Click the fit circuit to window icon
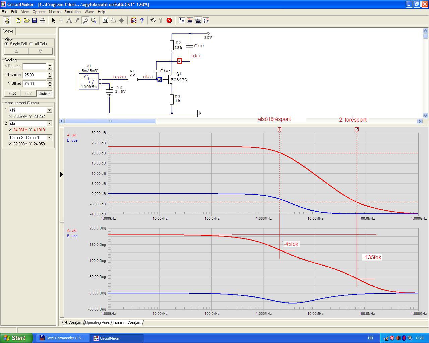Image resolution: width=429 pixels, height=343 pixels. click(106, 20)
